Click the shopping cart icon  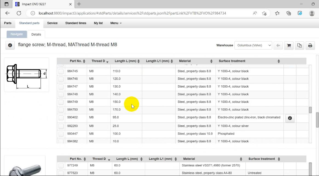(289, 45)
